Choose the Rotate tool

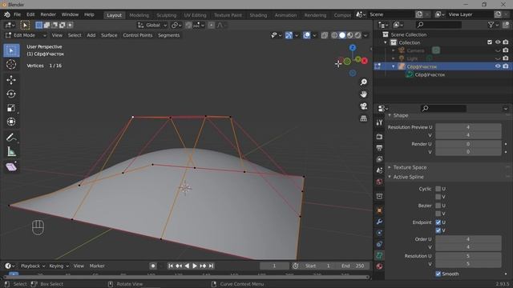click(x=11, y=94)
